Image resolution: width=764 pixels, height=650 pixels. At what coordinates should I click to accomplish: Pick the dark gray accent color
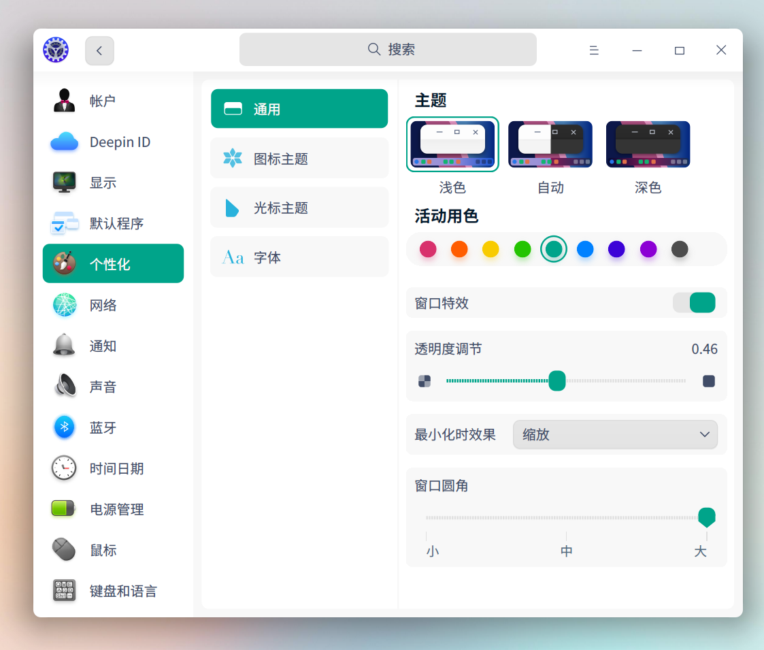point(679,249)
